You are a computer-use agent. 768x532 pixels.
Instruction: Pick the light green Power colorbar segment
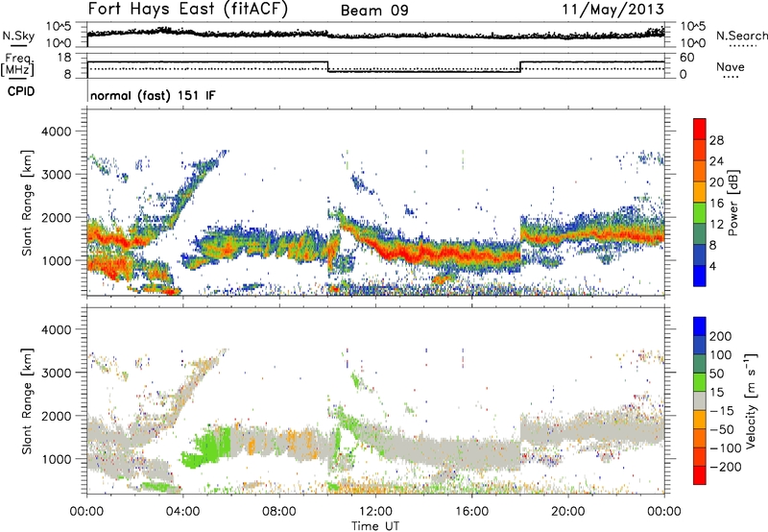pos(700,212)
